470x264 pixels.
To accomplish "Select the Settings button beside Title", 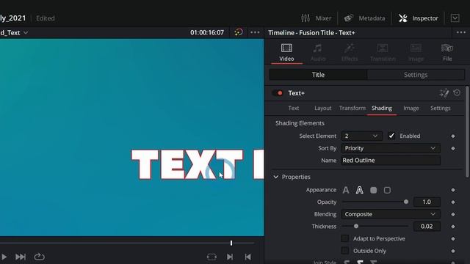I will click(416, 75).
